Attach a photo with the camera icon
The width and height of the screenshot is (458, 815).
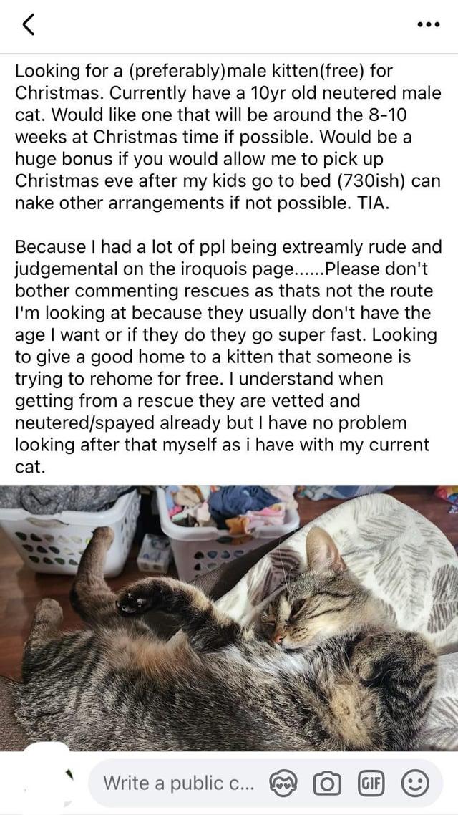(x=327, y=783)
